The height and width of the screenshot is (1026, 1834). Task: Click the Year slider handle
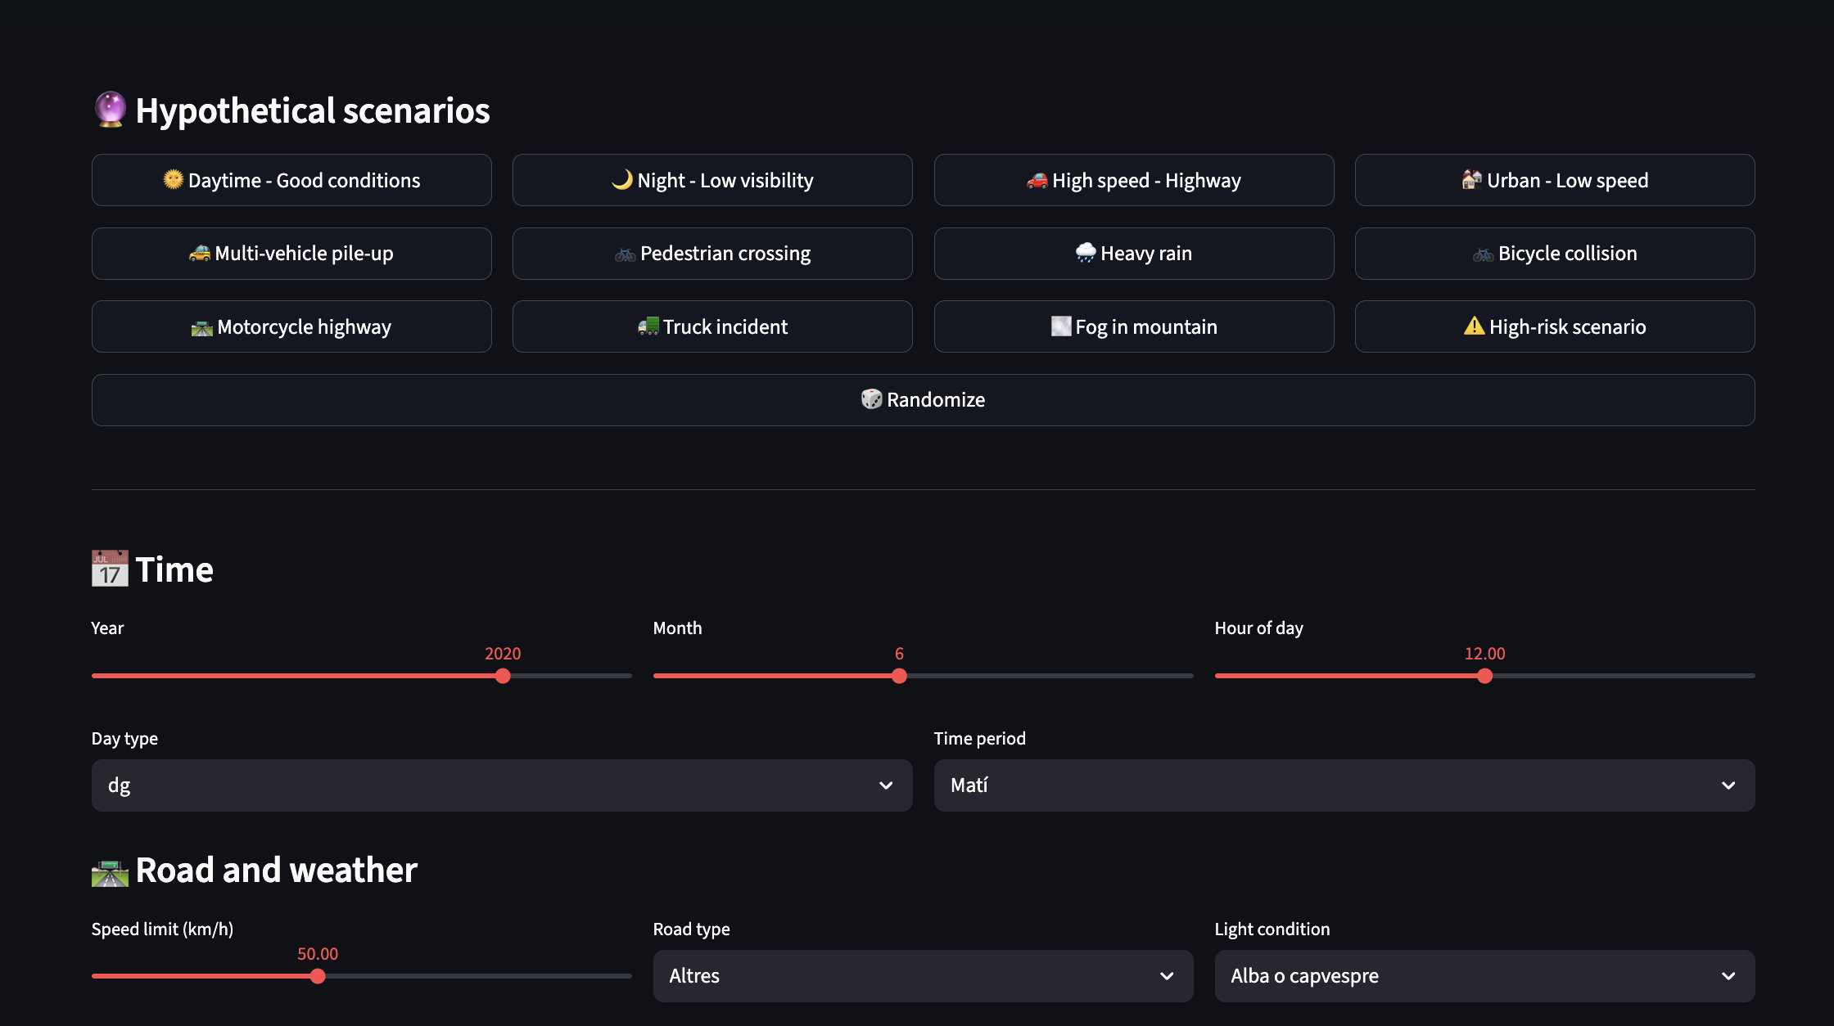coord(503,676)
